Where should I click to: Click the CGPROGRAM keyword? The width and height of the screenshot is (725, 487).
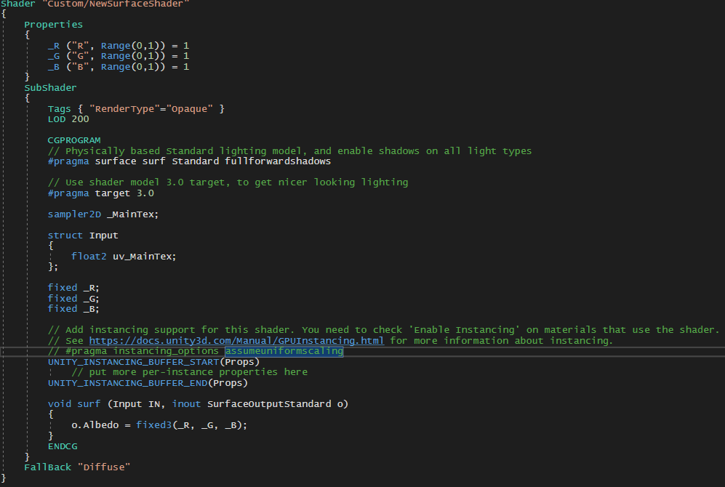(x=74, y=140)
